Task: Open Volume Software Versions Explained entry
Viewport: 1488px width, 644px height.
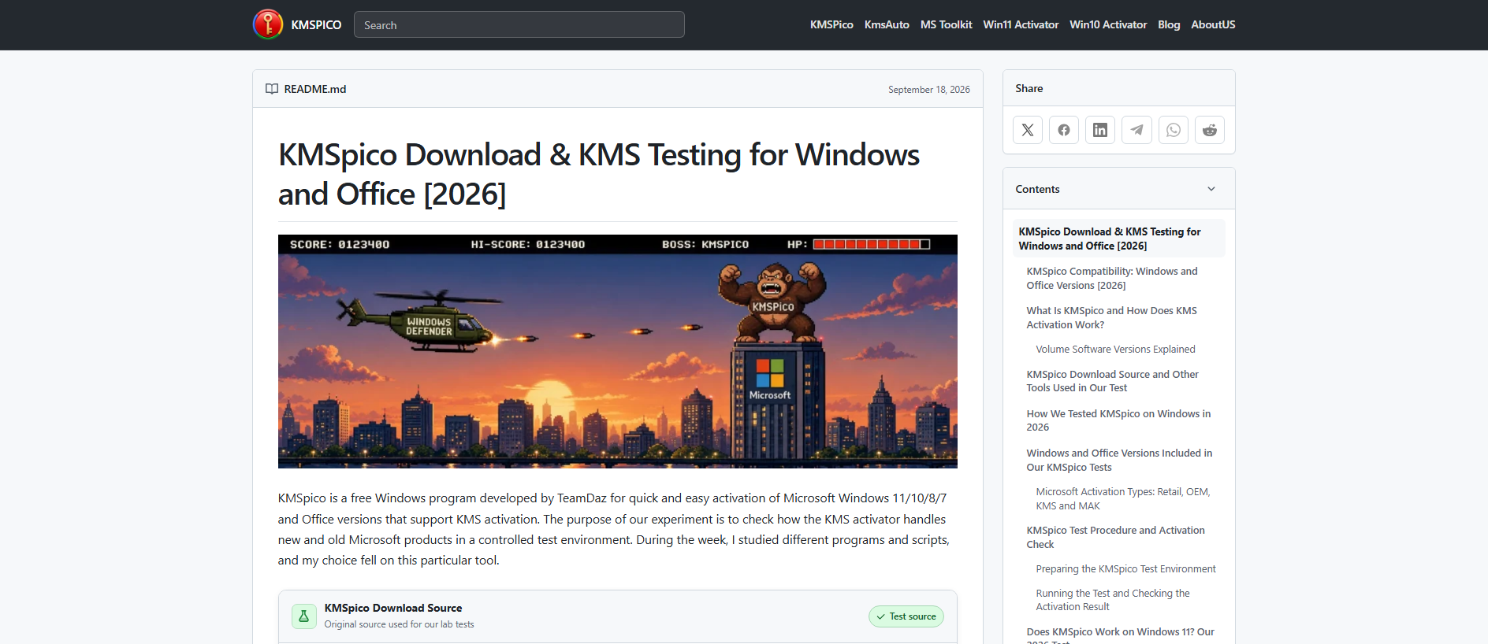Action: point(1115,350)
